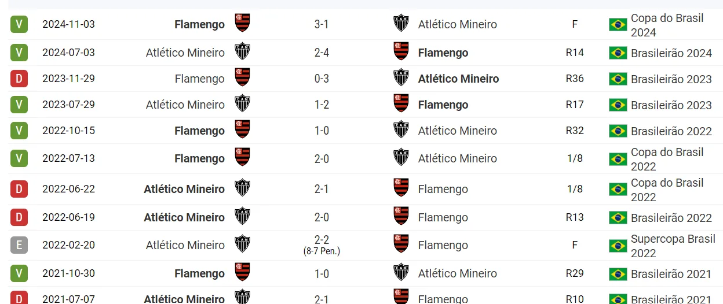Click the gray E badge for 2022-02-20
This screenshot has height=304, width=723.
(x=19, y=245)
